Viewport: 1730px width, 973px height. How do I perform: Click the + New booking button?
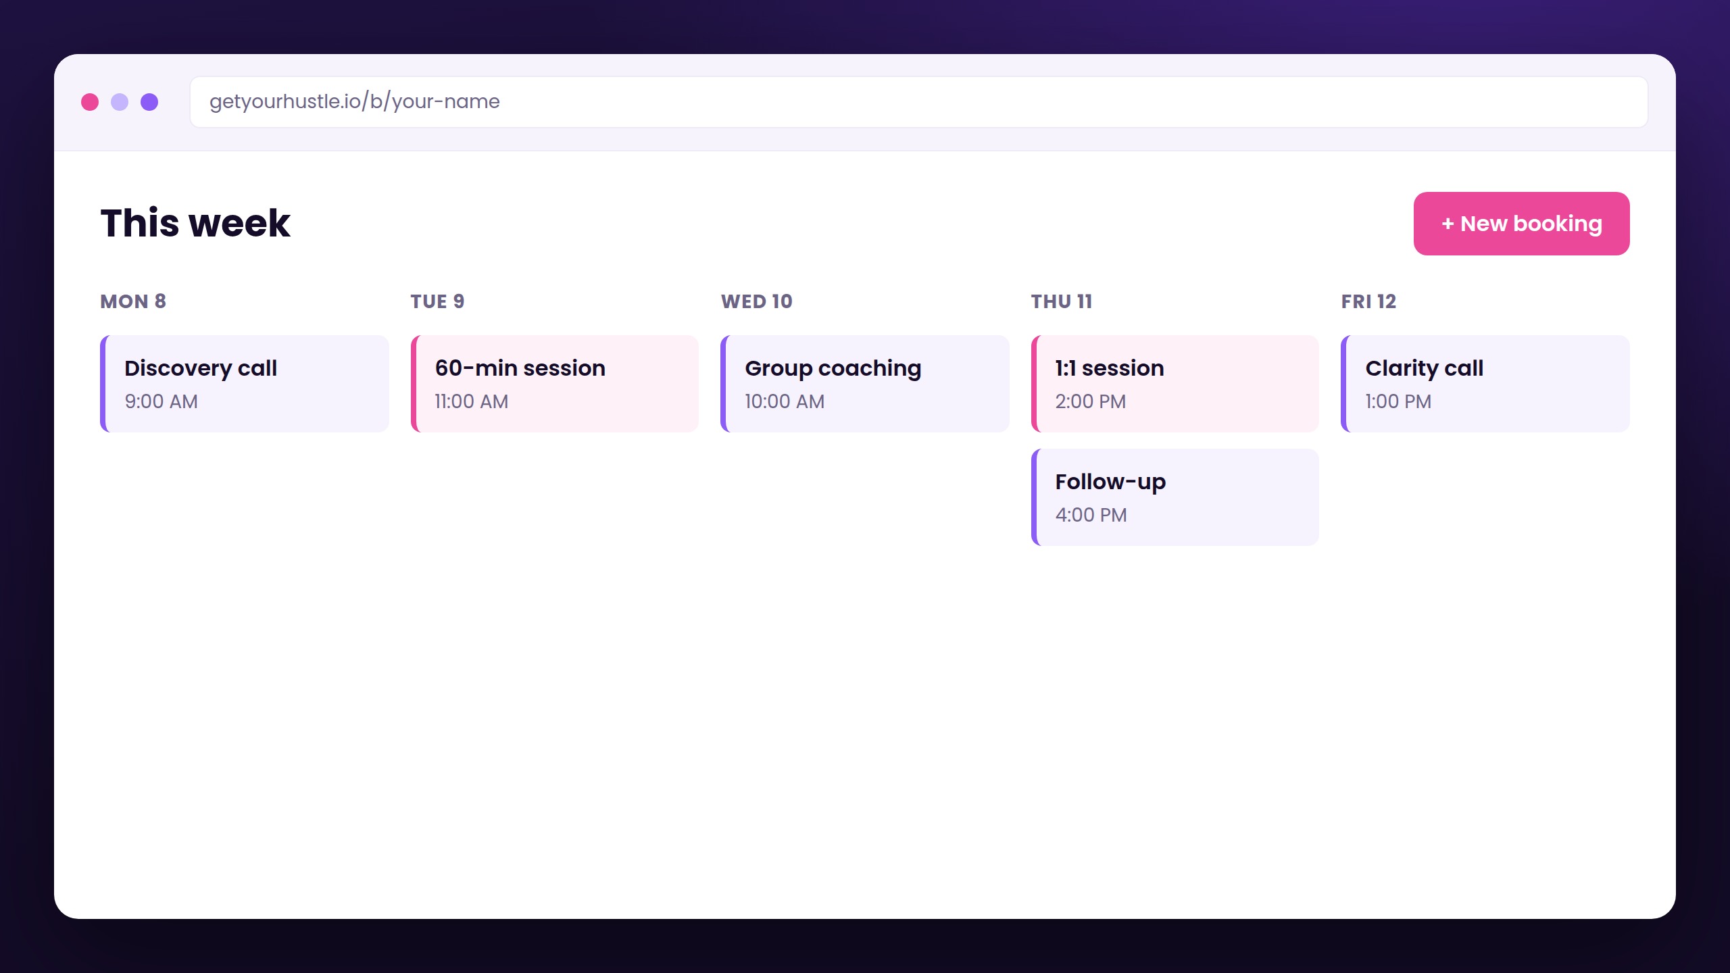(x=1521, y=224)
